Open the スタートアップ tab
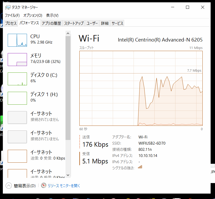 point(74,23)
